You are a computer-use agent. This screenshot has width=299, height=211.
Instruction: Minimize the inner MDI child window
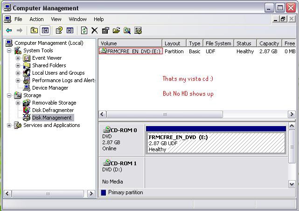click(275, 19)
